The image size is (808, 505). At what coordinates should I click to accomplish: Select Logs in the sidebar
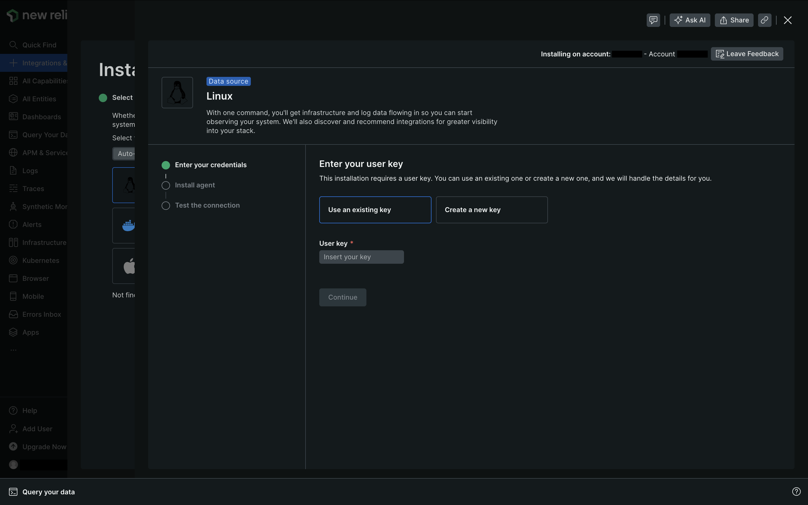click(30, 170)
